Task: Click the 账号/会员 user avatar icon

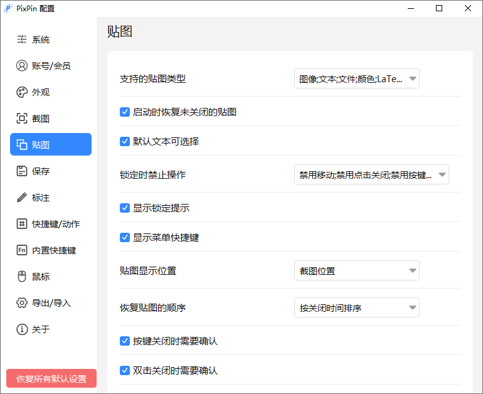Action: coord(21,66)
